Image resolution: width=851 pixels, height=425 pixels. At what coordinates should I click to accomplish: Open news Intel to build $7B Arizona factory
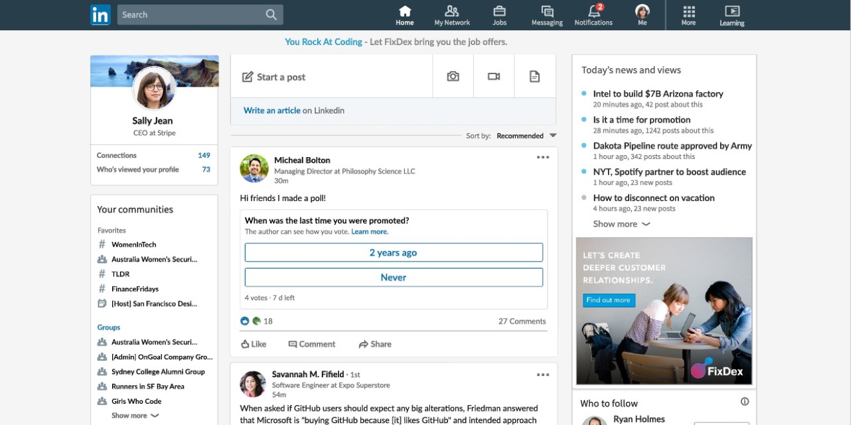pos(658,94)
